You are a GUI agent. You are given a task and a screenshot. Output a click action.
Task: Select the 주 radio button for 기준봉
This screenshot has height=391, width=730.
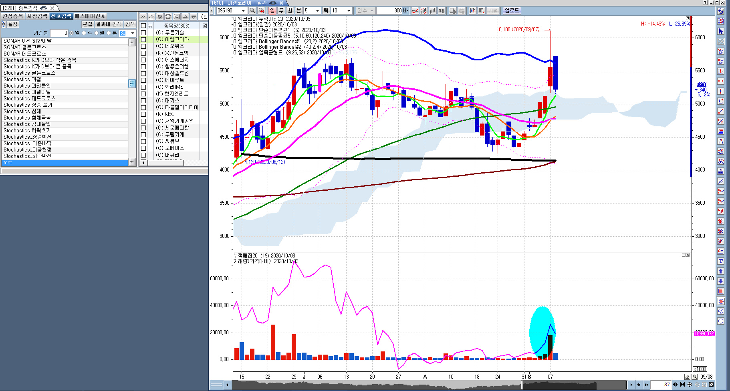tap(84, 33)
